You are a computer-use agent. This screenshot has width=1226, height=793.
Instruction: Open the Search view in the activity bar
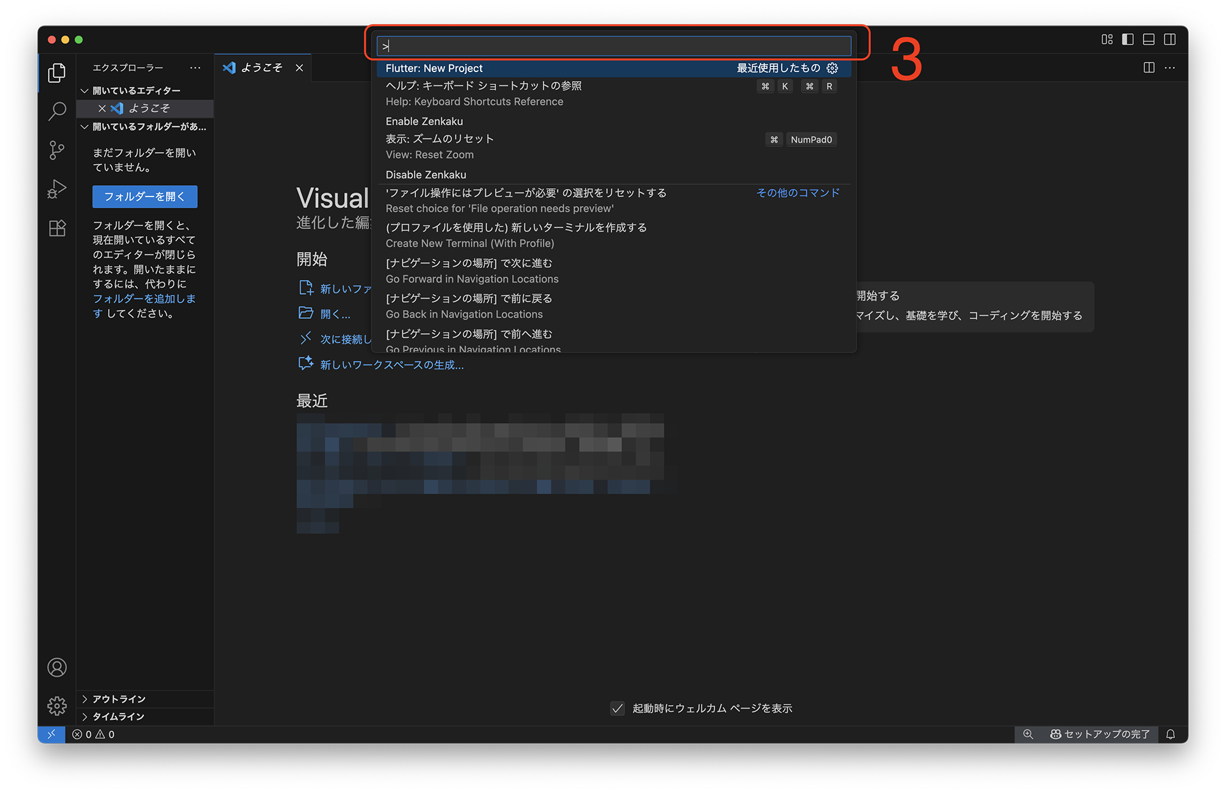[x=57, y=112]
